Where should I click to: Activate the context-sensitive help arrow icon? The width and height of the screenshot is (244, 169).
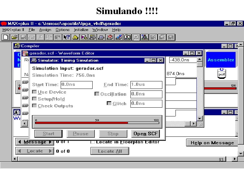67,37
